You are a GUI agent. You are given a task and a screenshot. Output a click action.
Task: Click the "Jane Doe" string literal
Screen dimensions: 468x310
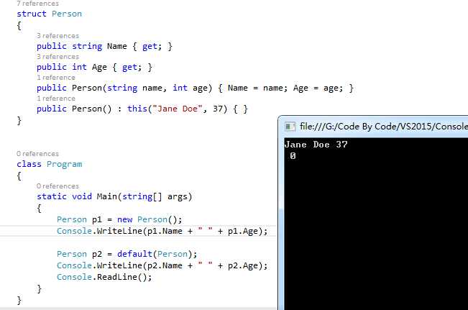(x=178, y=109)
